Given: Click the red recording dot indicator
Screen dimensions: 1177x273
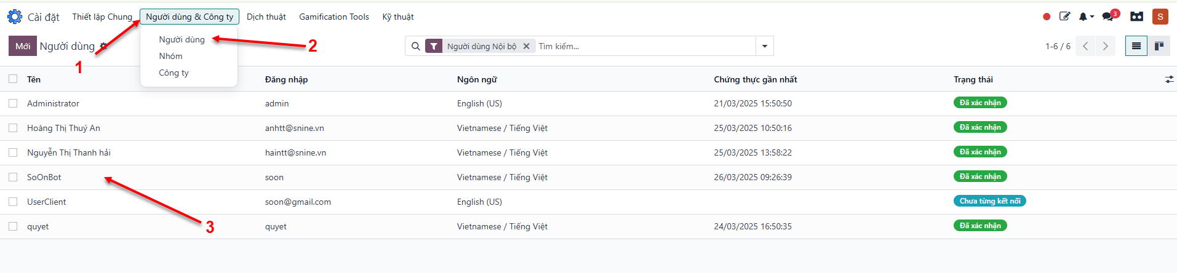Looking at the screenshot, I should (x=1047, y=17).
